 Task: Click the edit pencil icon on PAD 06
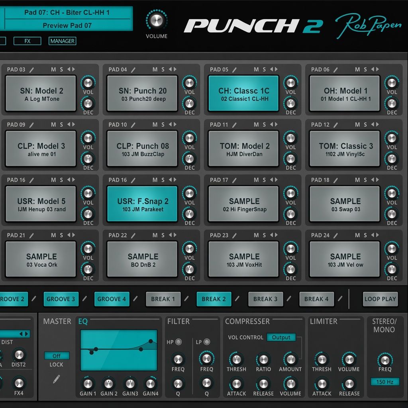tap(335, 70)
